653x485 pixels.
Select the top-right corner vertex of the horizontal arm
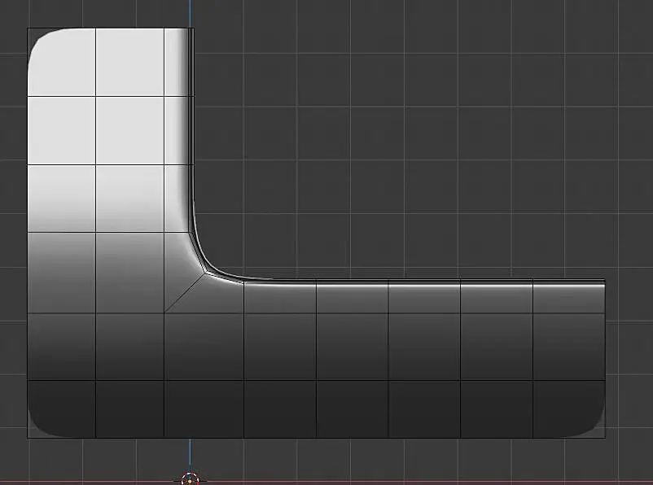(605, 280)
